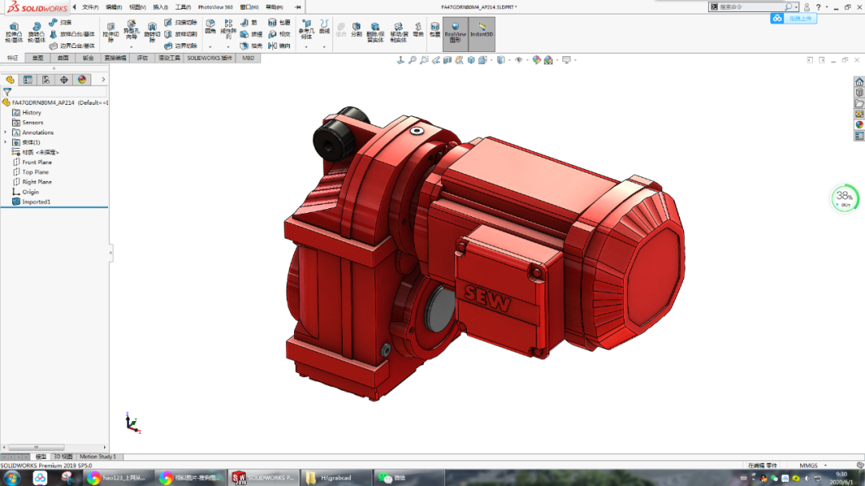Switch to the 草图 Sketch tab
865x486 pixels.
[38, 58]
